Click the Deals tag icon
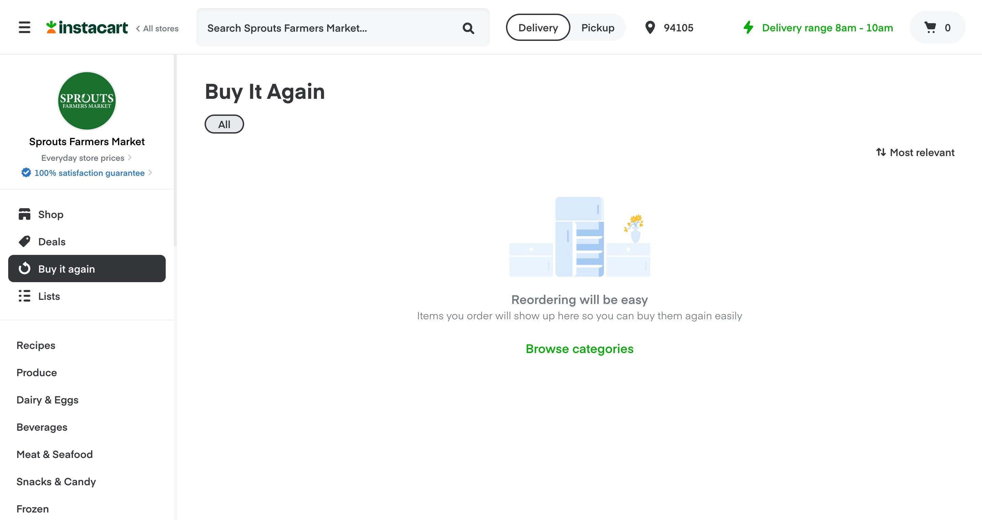982x520 pixels. tap(25, 242)
